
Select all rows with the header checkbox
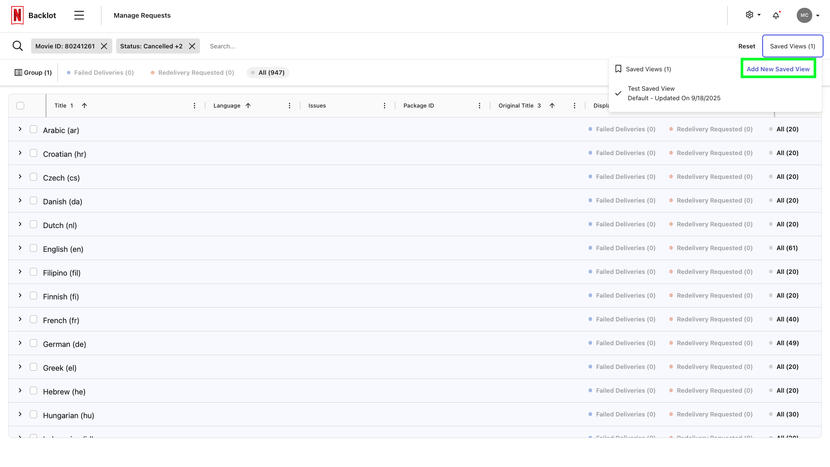pyautogui.click(x=20, y=105)
